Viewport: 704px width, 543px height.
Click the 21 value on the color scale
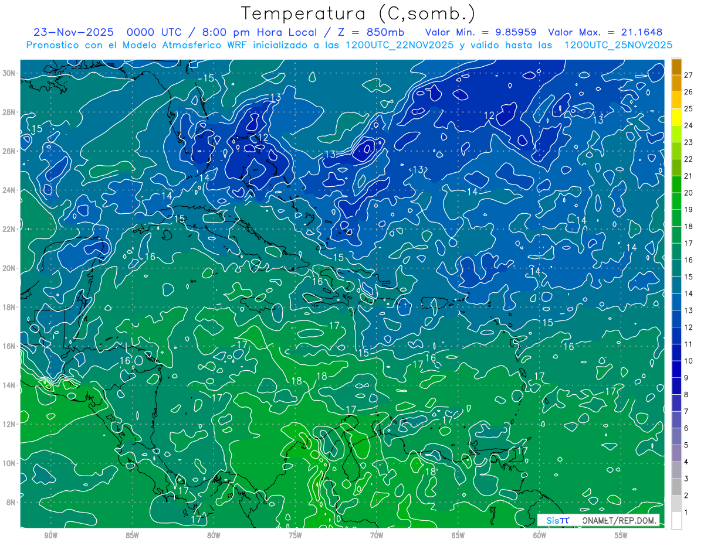tap(689, 176)
